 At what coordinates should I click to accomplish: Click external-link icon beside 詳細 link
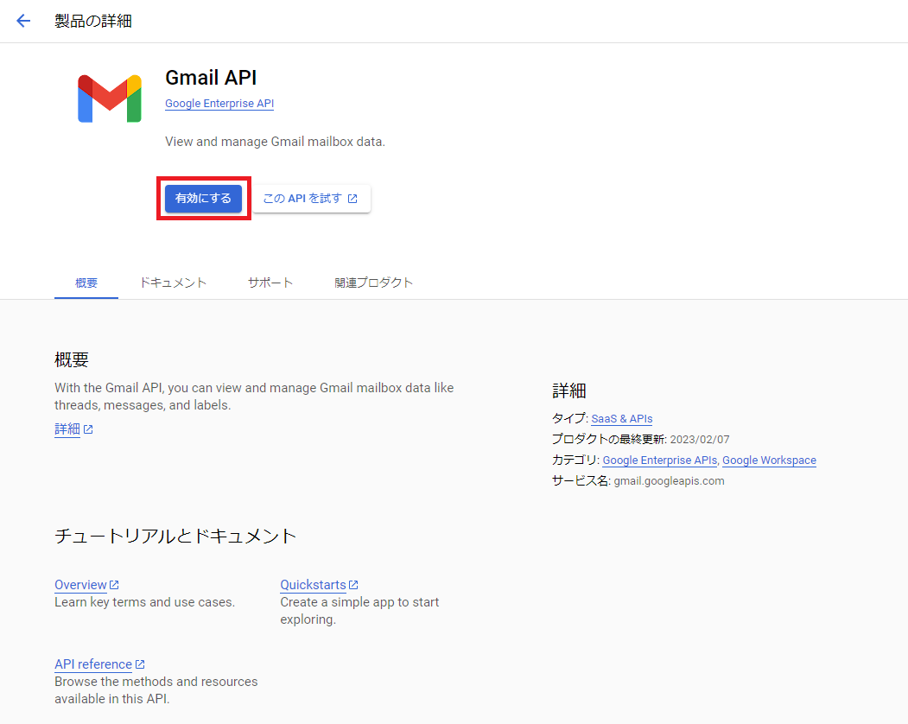pos(88,429)
